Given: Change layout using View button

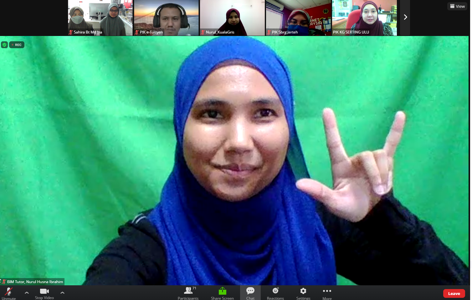Looking at the screenshot, I should click(x=457, y=6).
